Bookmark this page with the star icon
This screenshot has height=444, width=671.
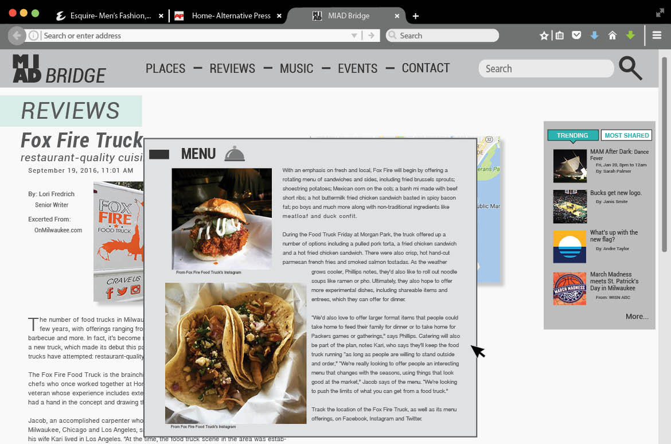coord(544,36)
